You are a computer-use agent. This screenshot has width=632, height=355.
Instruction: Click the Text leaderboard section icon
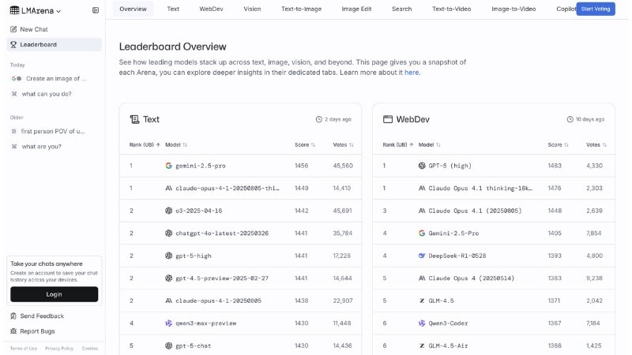pyautogui.click(x=134, y=119)
